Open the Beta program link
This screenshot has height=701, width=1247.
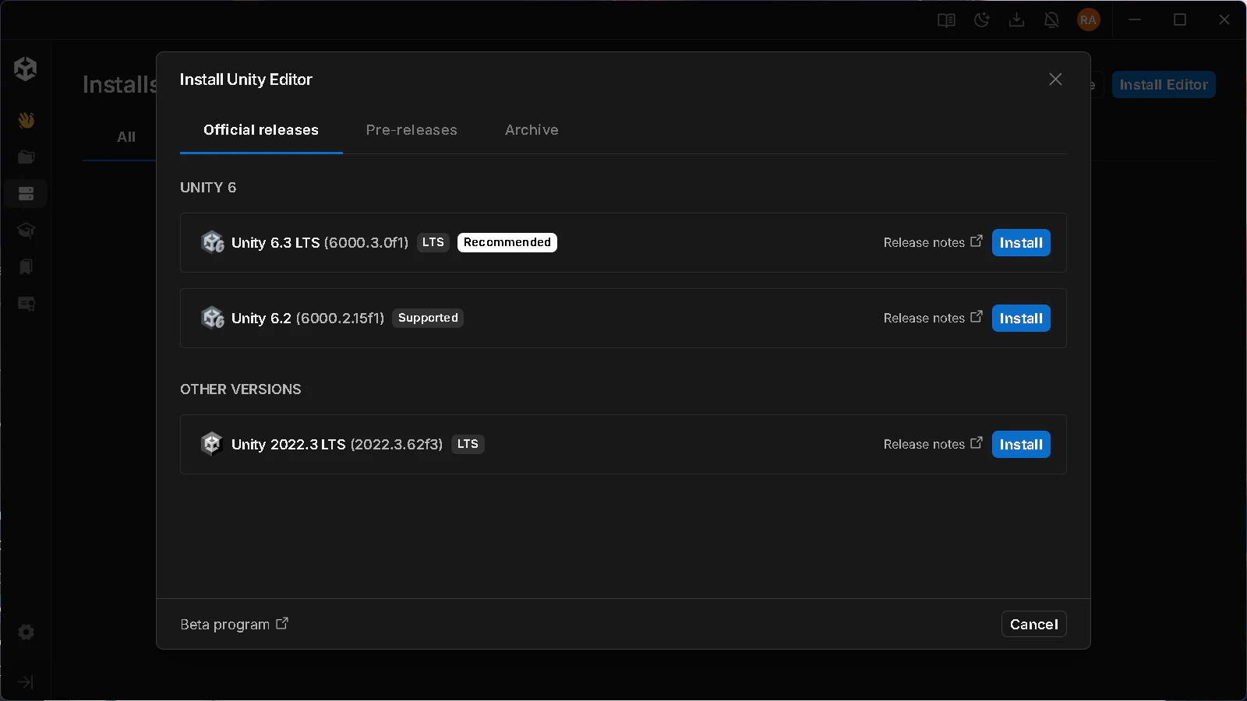224,625
